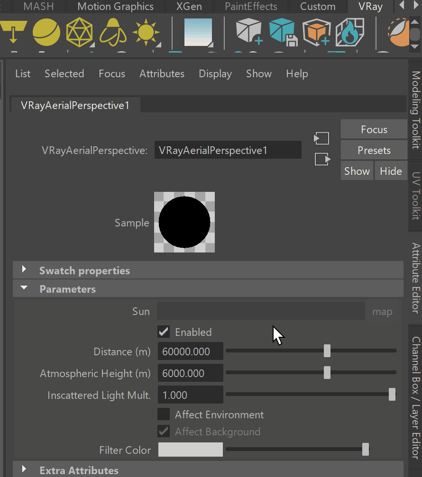Viewport: 422px width, 477px height.
Task: Open the Filter Color swatch
Action: pyautogui.click(x=191, y=450)
